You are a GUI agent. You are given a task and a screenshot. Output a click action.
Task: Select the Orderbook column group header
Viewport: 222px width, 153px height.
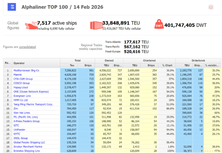198,60
